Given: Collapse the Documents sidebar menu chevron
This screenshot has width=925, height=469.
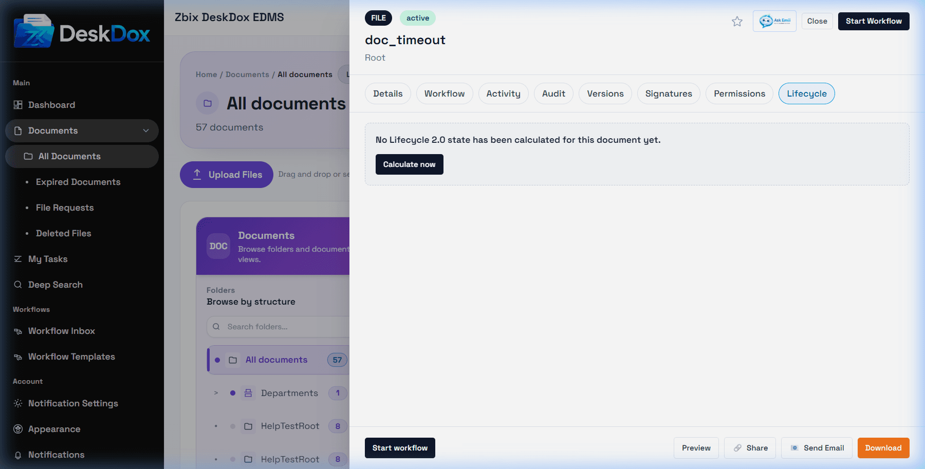Looking at the screenshot, I should point(146,130).
